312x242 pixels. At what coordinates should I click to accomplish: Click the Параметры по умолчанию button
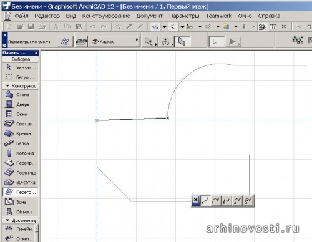click(x=29, y=42)
